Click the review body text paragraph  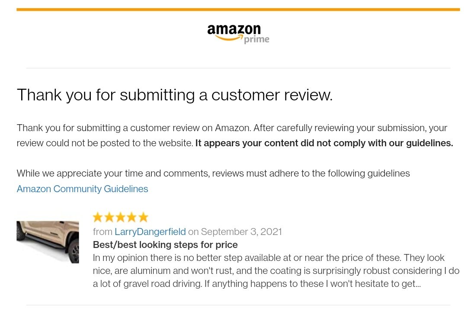[x=276, y=270]
